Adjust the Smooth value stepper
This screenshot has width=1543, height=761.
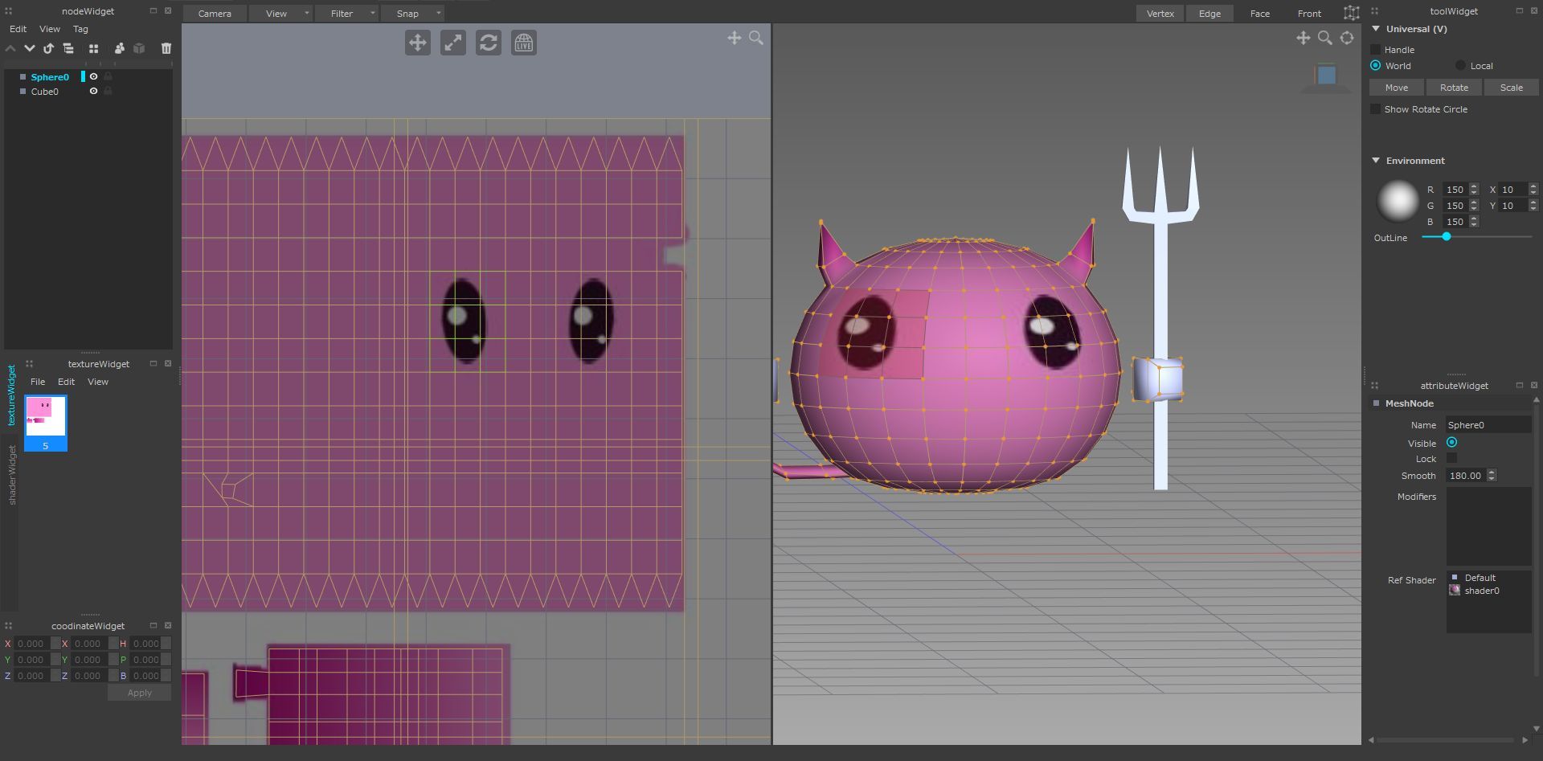coord(1492,476)
